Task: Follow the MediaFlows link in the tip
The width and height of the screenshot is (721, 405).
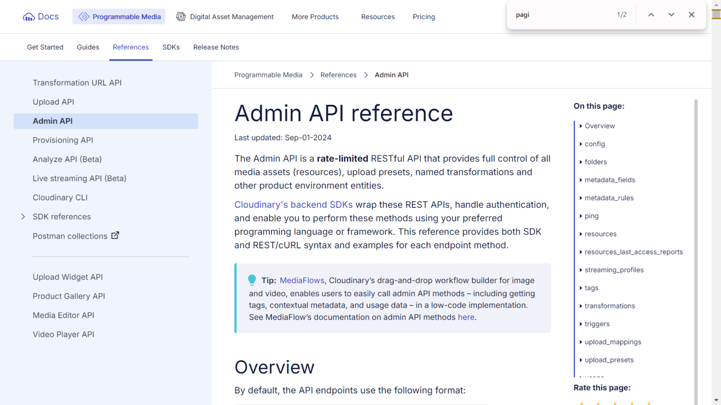Action: 302,280
